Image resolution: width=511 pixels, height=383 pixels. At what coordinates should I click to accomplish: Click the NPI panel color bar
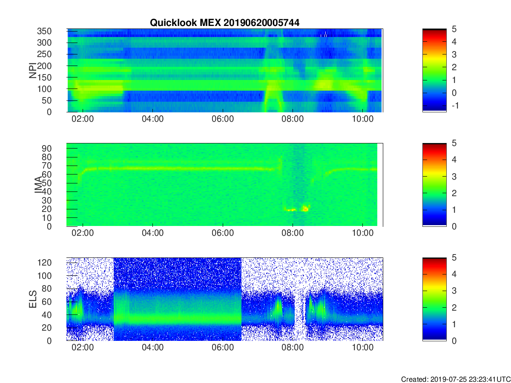click(x=434, y=70)
